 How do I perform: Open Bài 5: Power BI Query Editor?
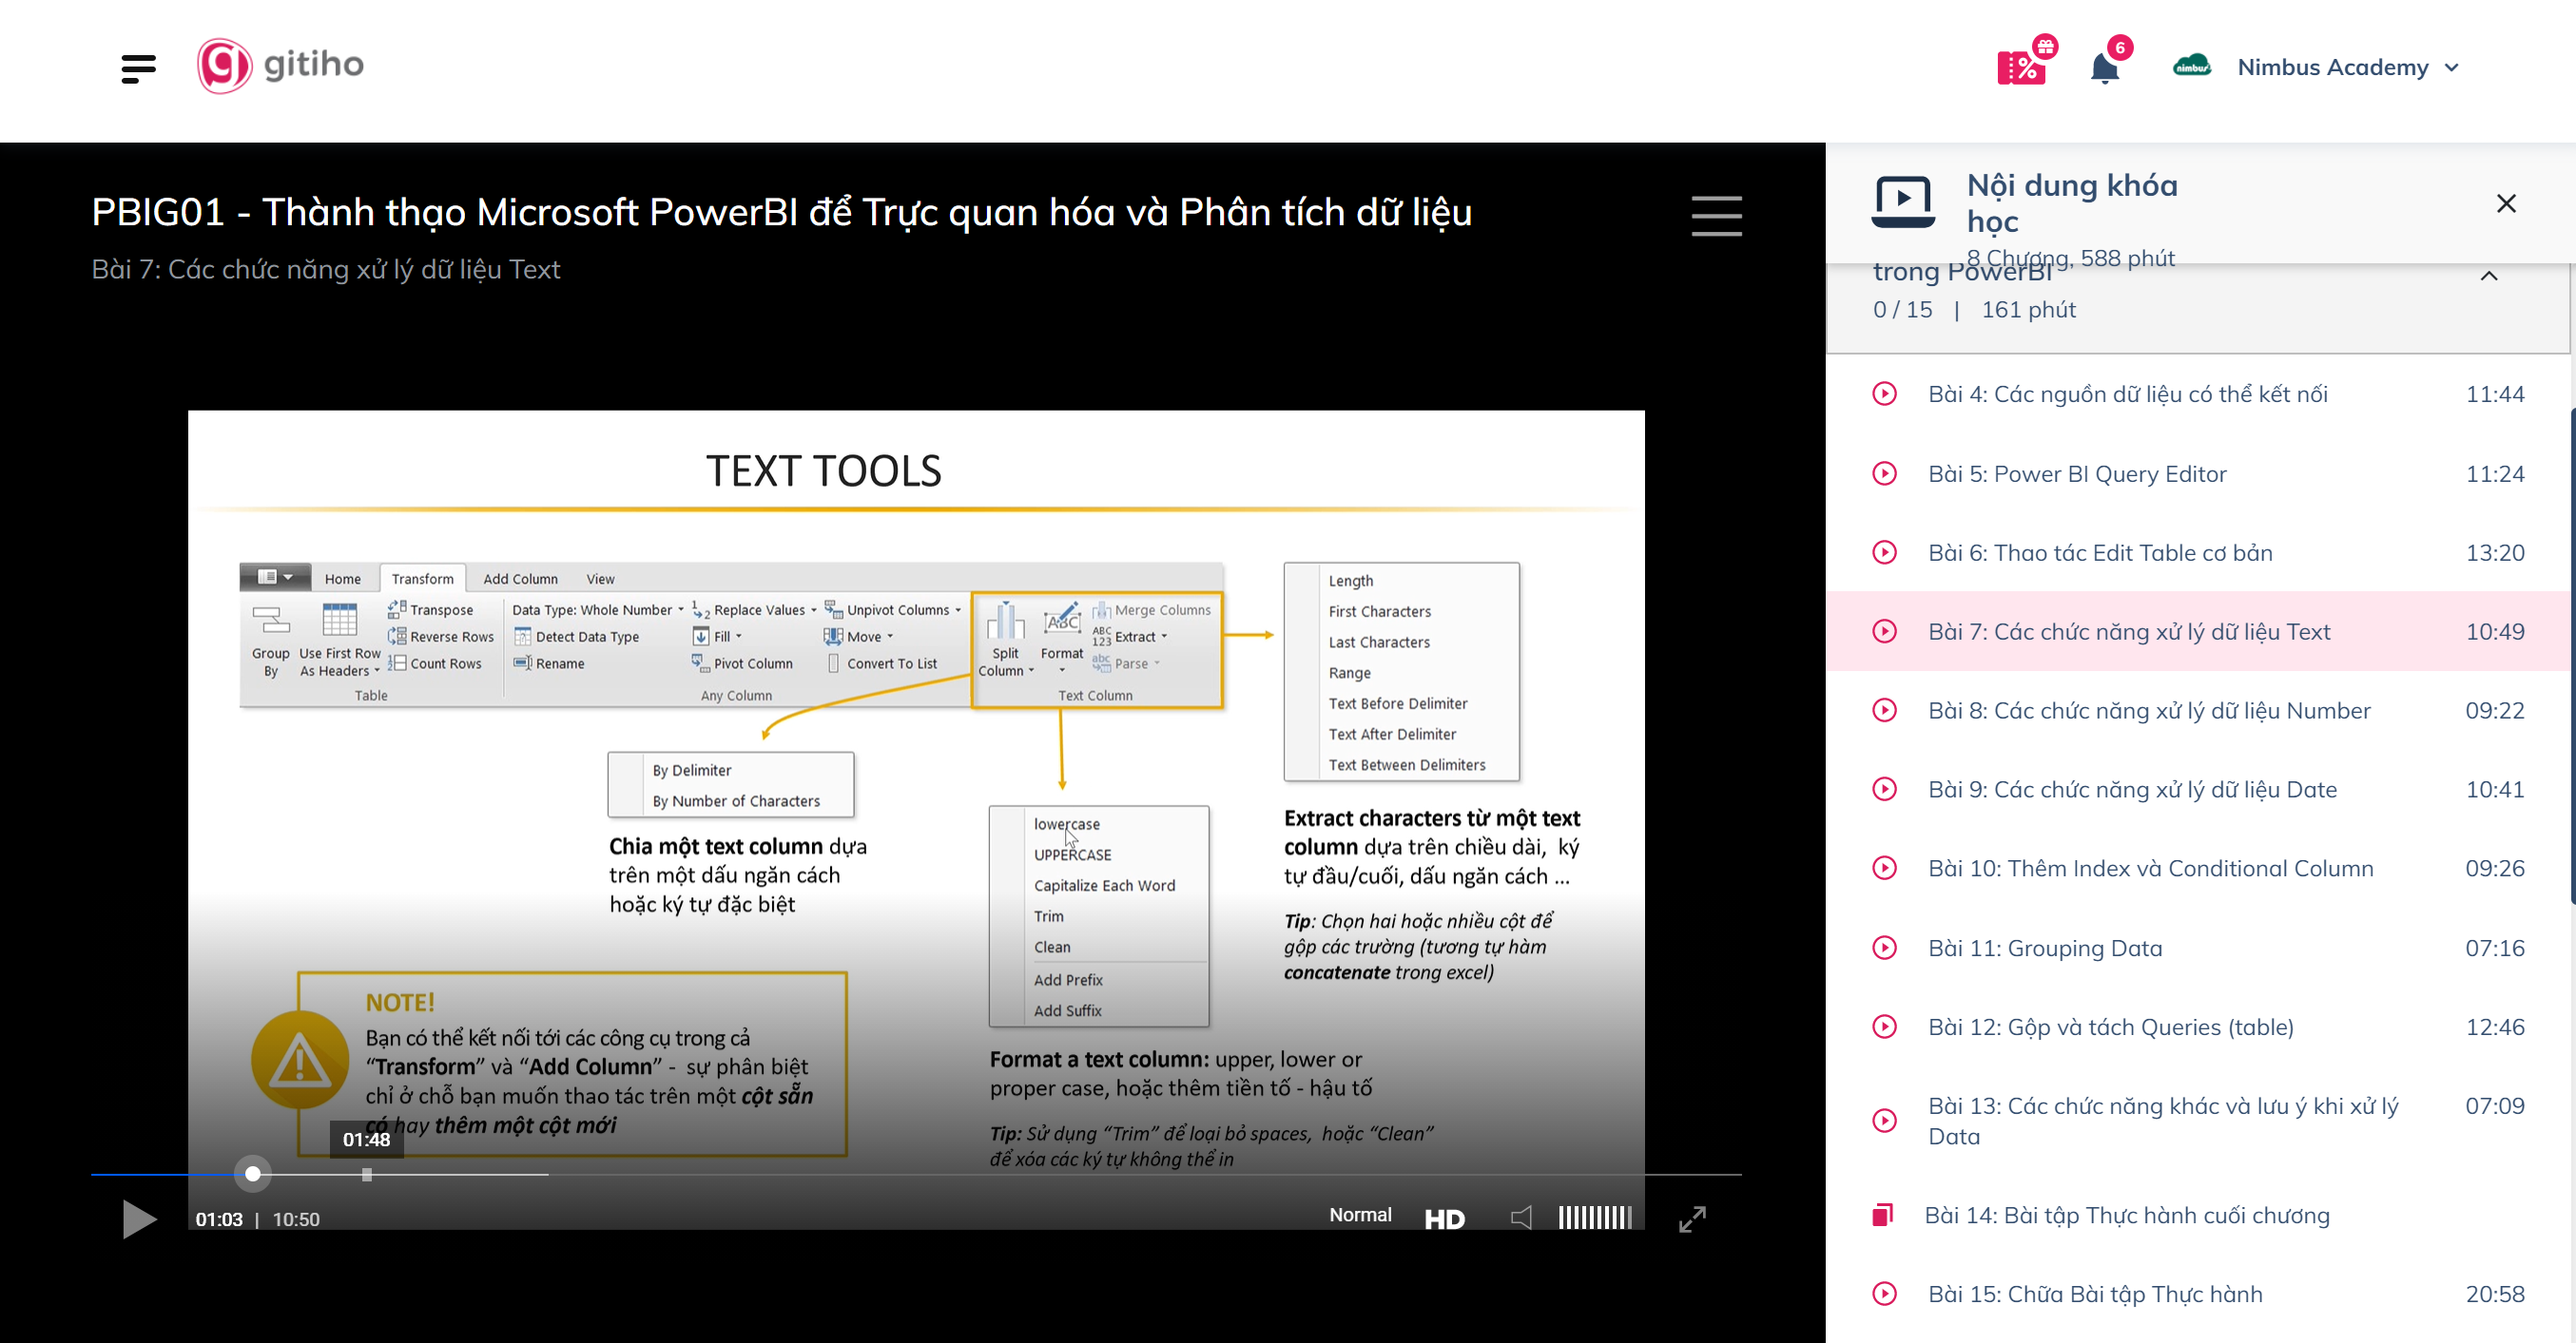(x=2198, y=473)
